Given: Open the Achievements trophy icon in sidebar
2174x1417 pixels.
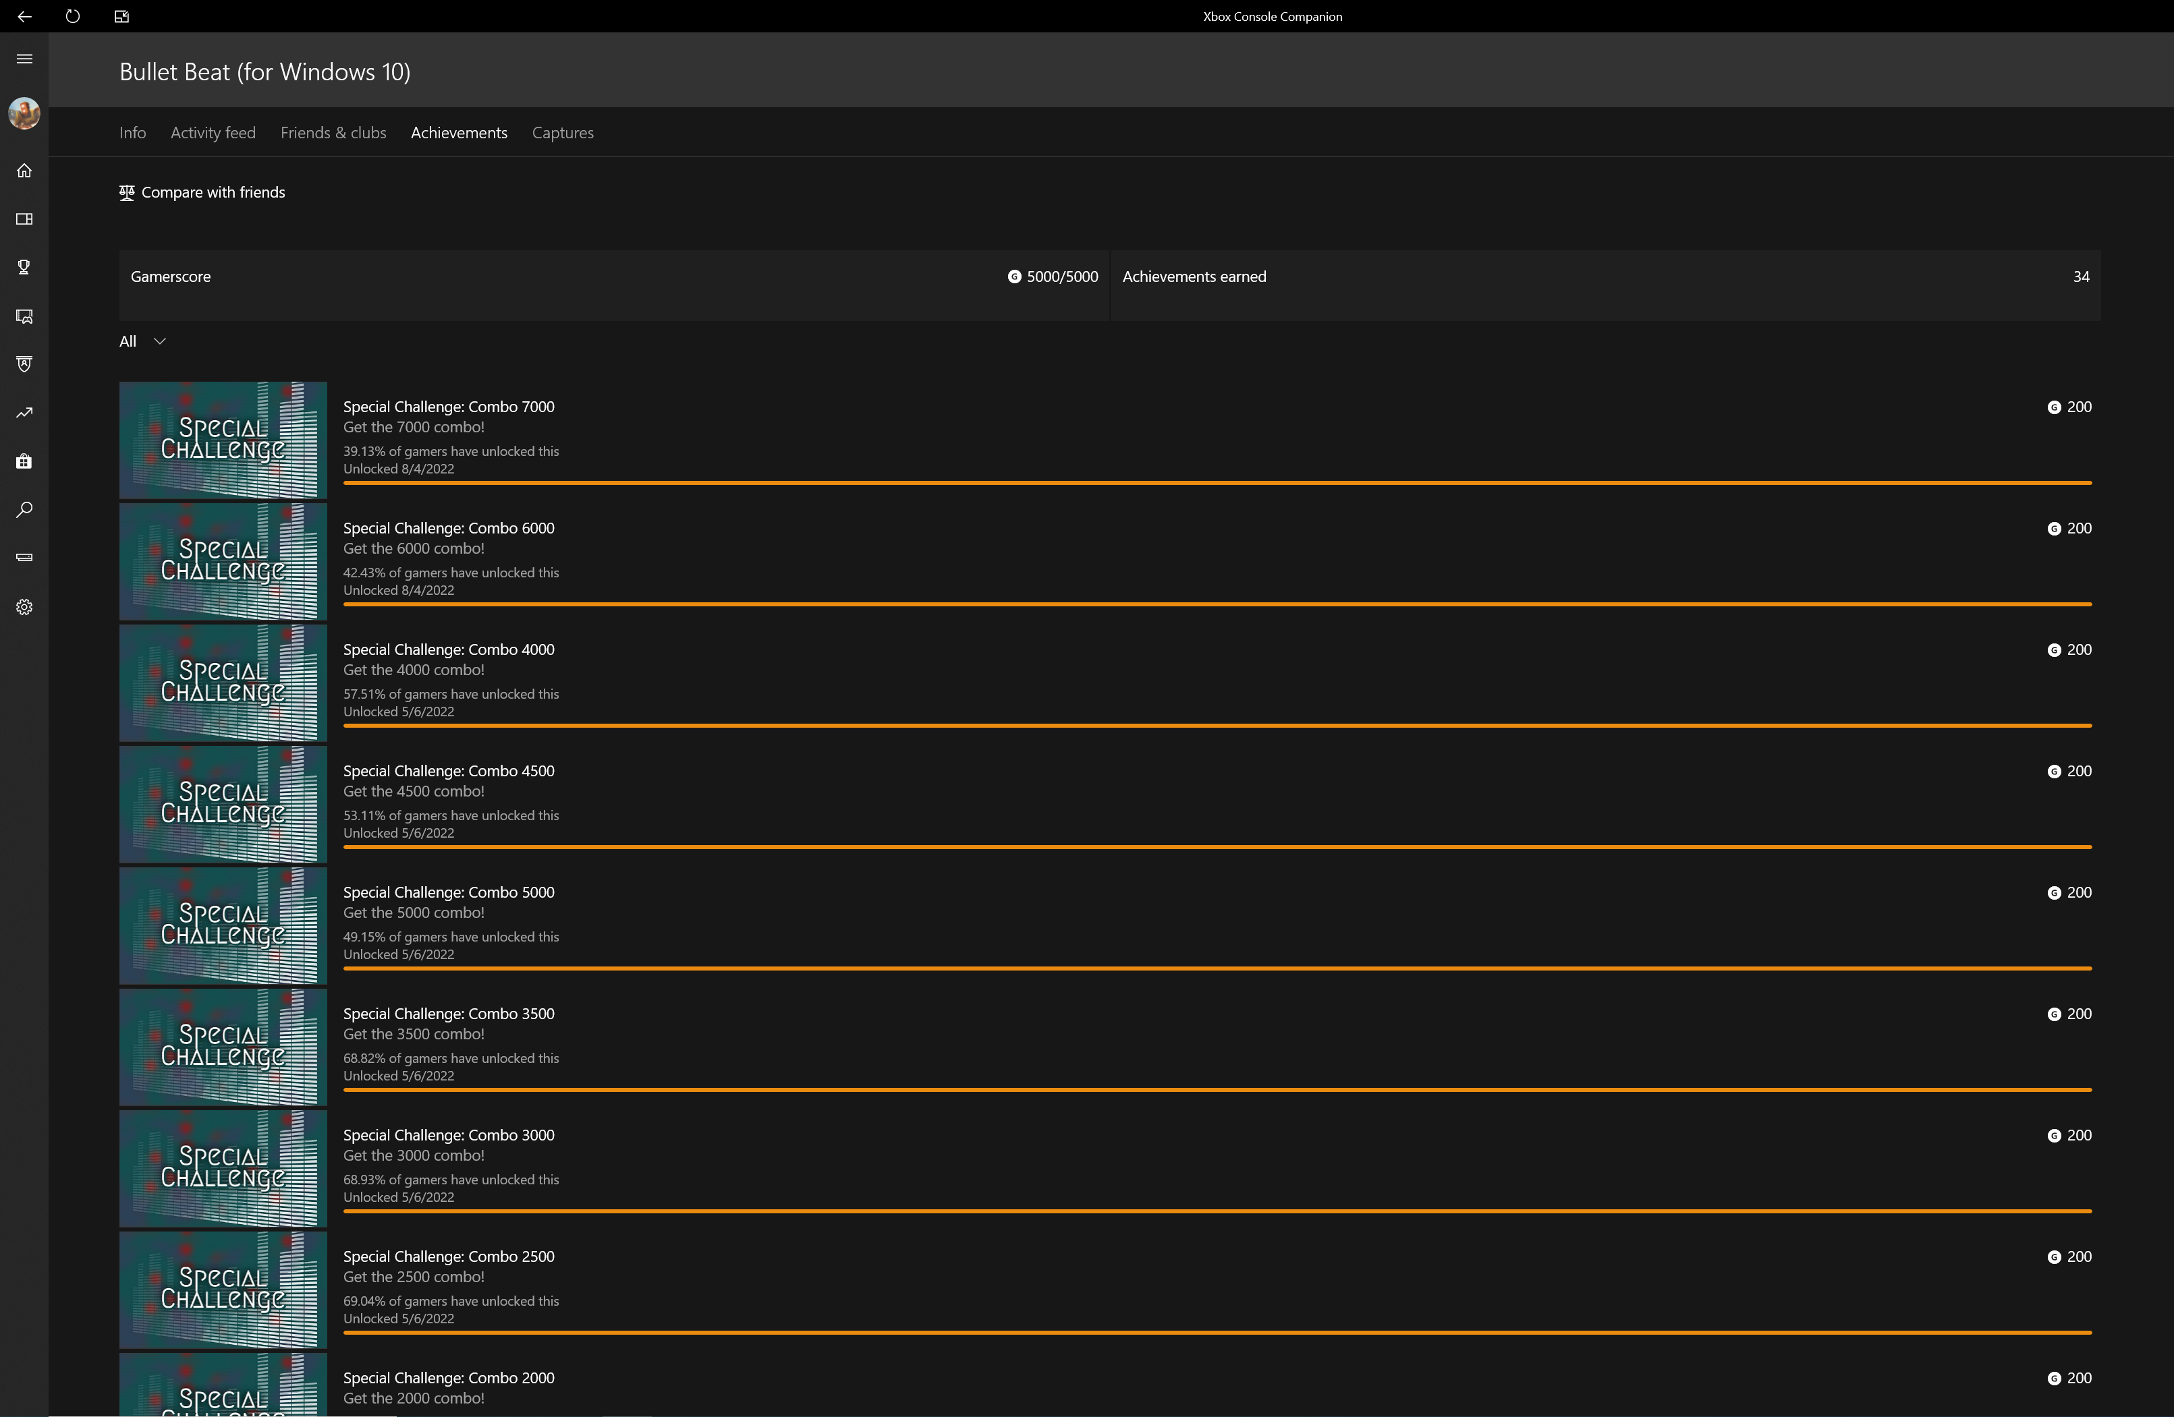Looking at the screenshot, I should pos(25,268).
